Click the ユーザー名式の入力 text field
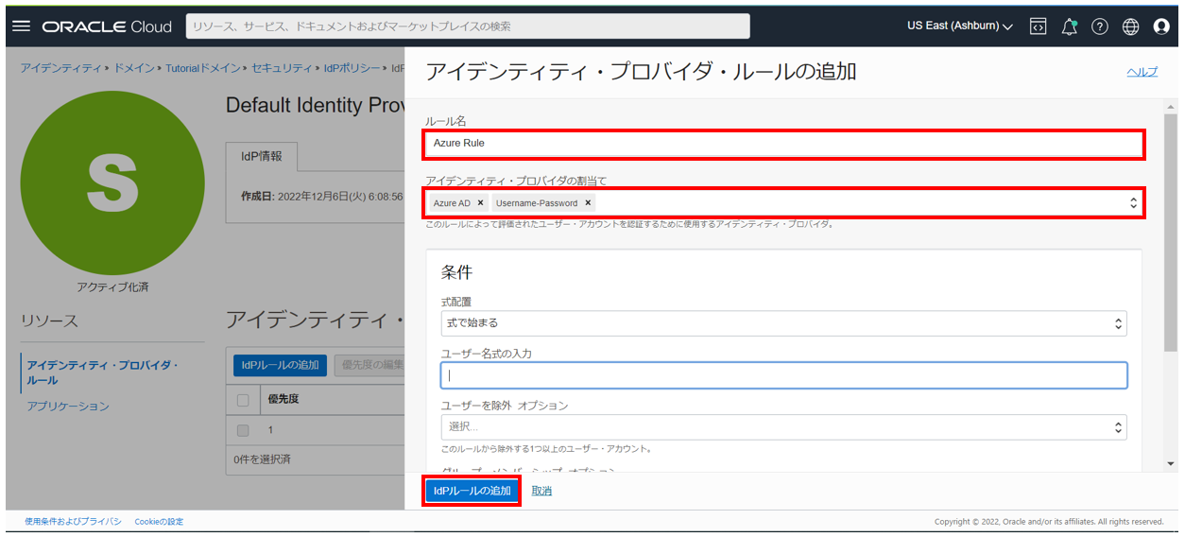 click(783, 375)
